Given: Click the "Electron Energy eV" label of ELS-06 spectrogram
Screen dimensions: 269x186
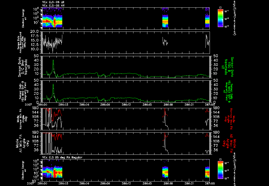Looking at the screenshot, I should coord(23,18).
